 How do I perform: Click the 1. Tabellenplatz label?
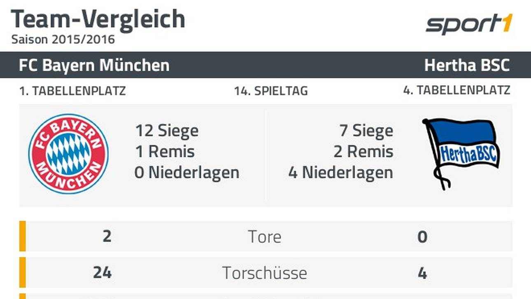pyautogui.click(x=72, y=91)
